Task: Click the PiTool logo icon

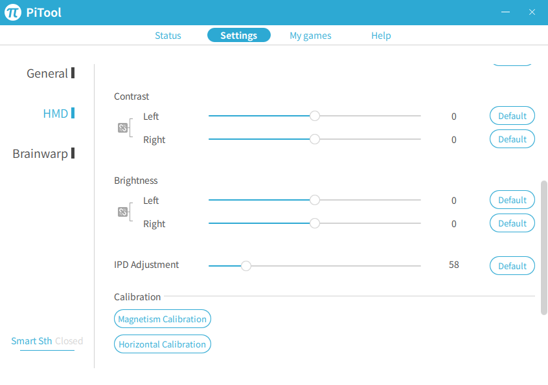Action: (13, 13)
